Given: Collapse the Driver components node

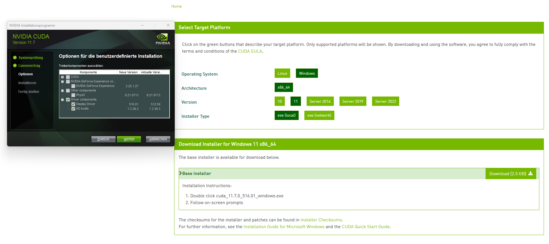Looking at the screenshot, I should (x=63, y=100).
